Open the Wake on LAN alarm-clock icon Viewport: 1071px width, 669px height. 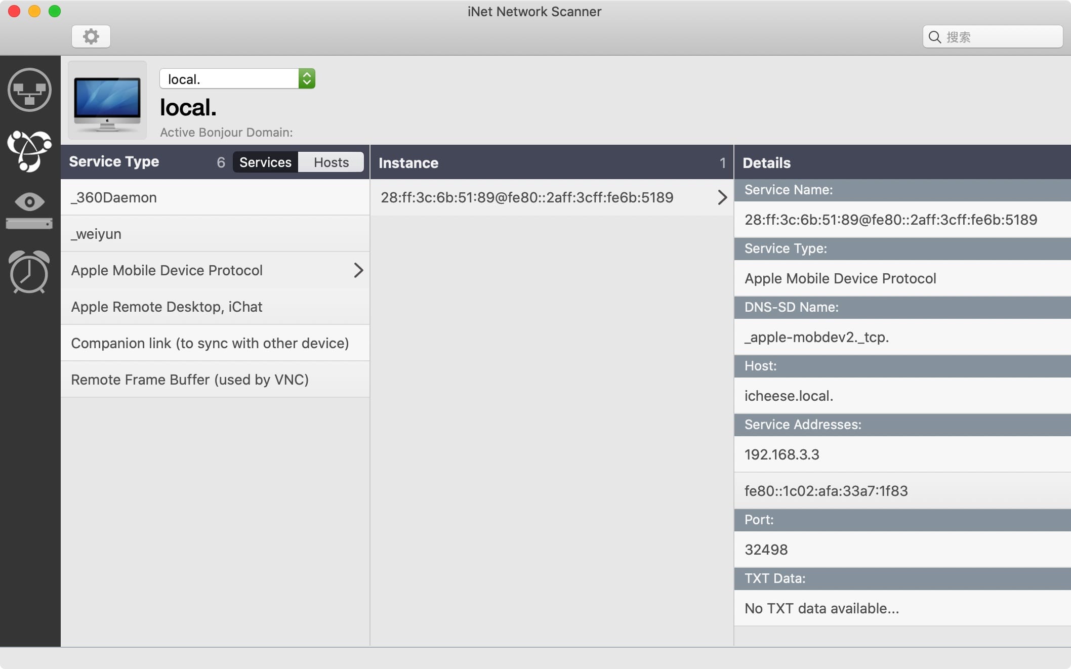tap(29, 272)
